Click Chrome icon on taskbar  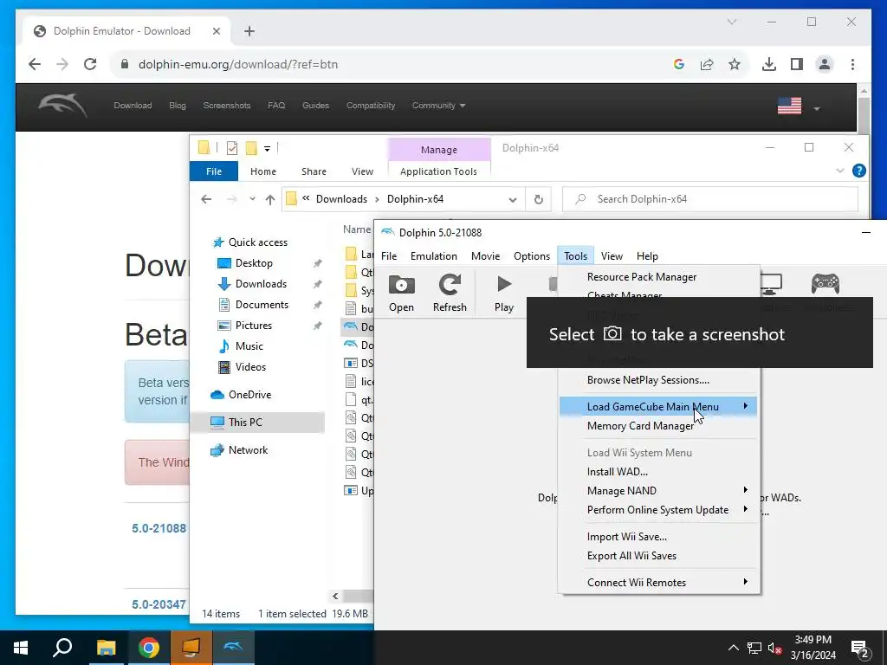click(148, 648)
